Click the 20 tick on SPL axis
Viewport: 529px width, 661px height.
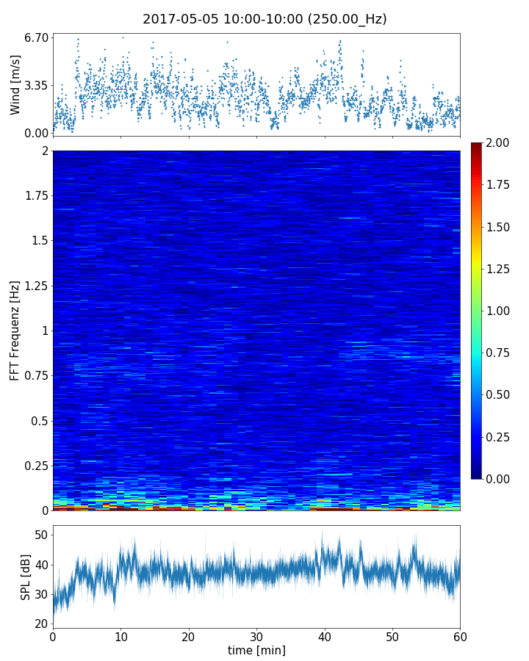[40, 624]
